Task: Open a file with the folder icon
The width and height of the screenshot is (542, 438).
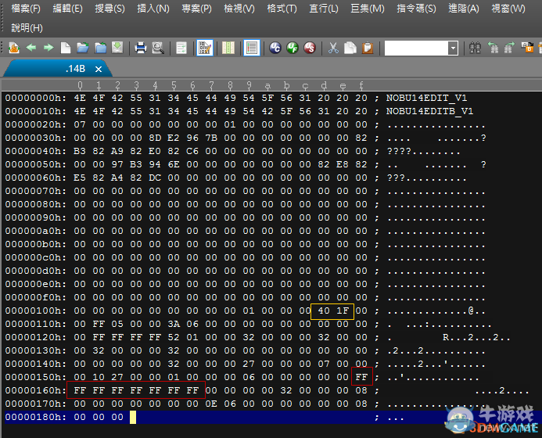Action: [83, 48]
